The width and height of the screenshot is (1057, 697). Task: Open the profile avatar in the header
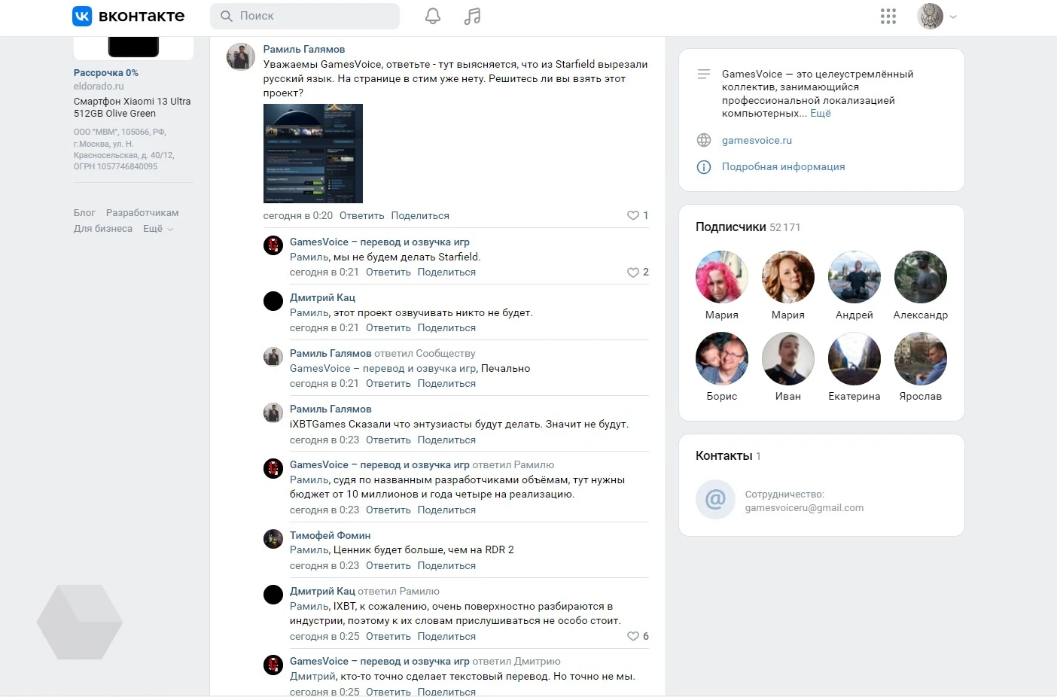click(x=931, y=16)
